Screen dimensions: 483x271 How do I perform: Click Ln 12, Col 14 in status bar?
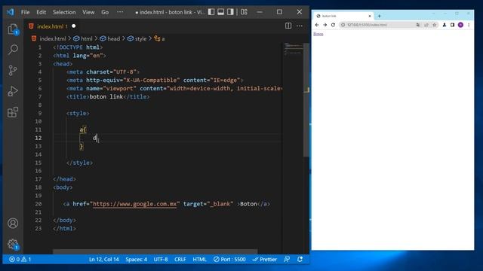(104, 259)
